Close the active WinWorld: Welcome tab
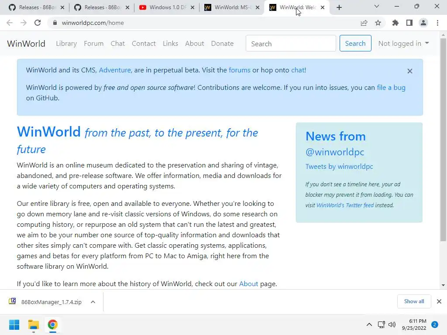The image size is (447, 335). (323, 7)
